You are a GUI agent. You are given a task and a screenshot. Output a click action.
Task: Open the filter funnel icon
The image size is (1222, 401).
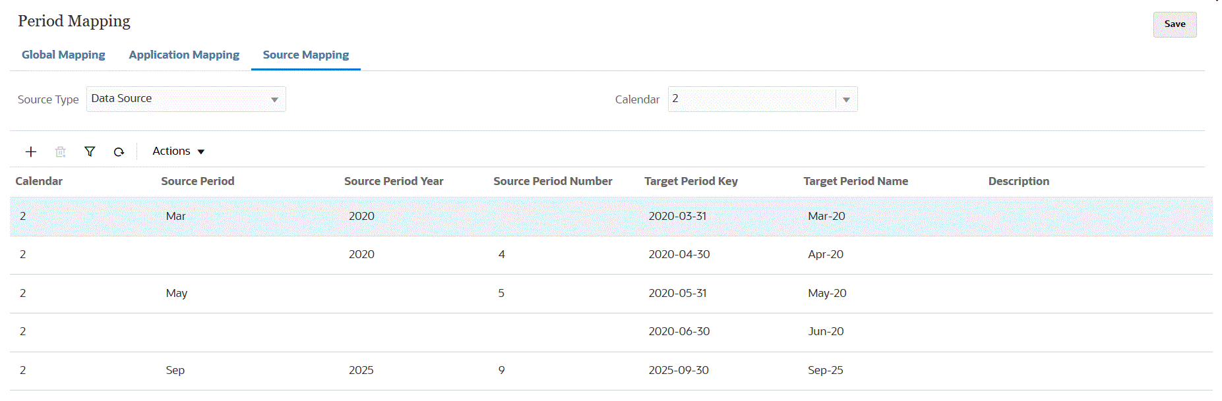pos(90,151)
